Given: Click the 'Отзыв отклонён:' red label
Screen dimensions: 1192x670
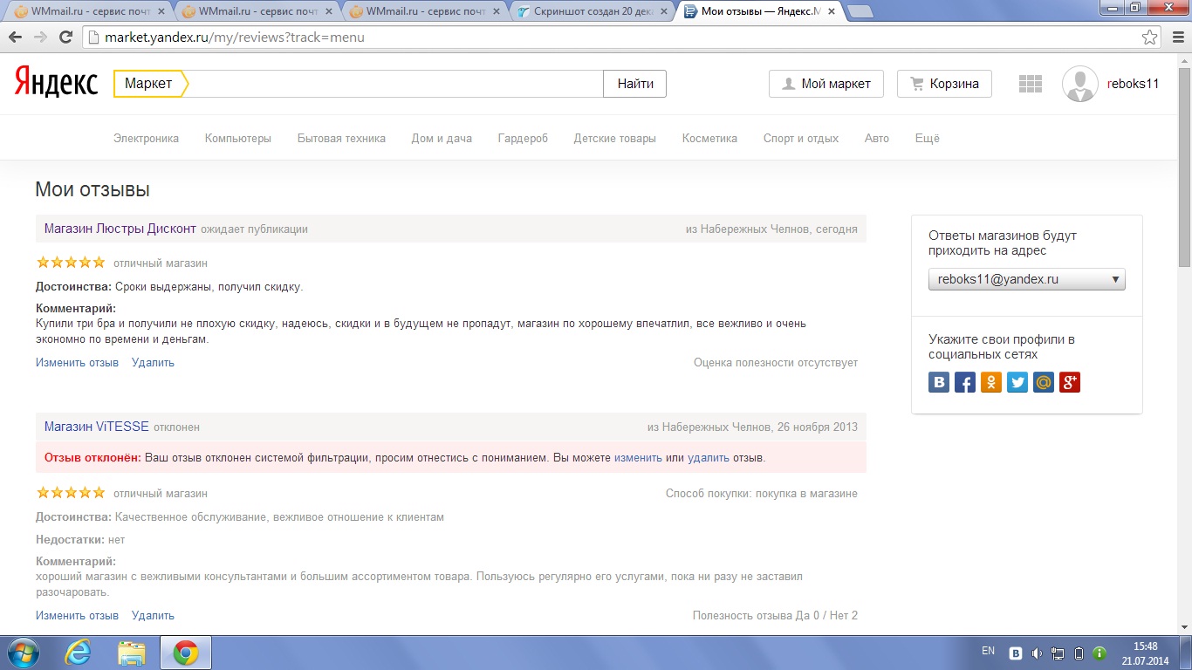Looking at the screenshot, I should pos(92,457).
